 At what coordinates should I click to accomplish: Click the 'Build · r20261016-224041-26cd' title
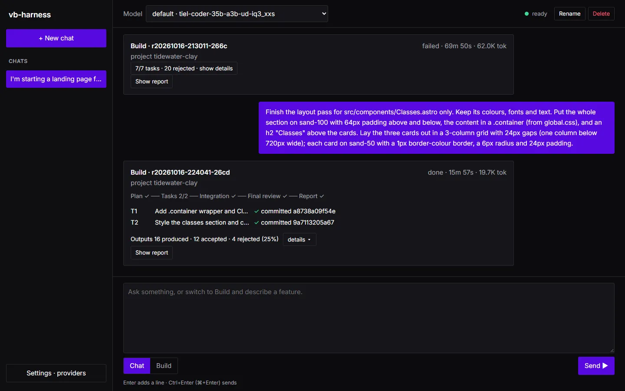180,172
